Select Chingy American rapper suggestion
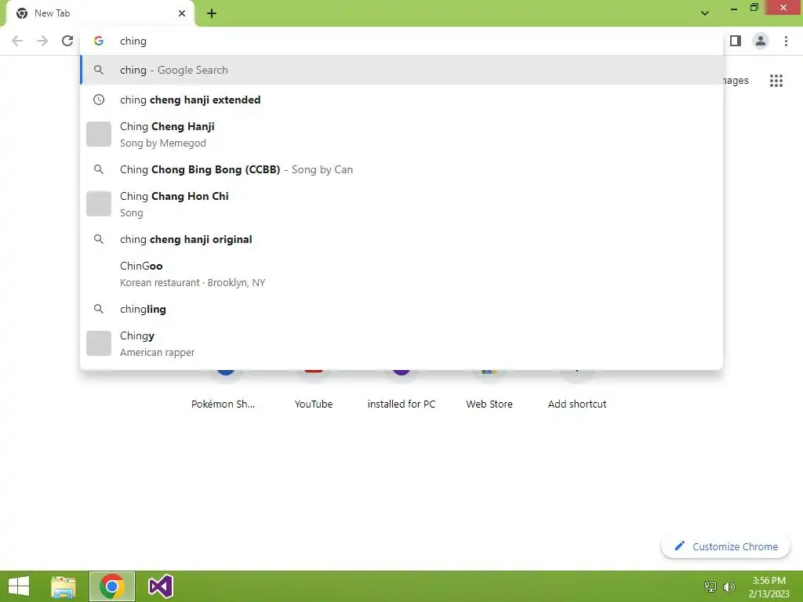This screenshot has height=602, width=803. pos(402,343)
